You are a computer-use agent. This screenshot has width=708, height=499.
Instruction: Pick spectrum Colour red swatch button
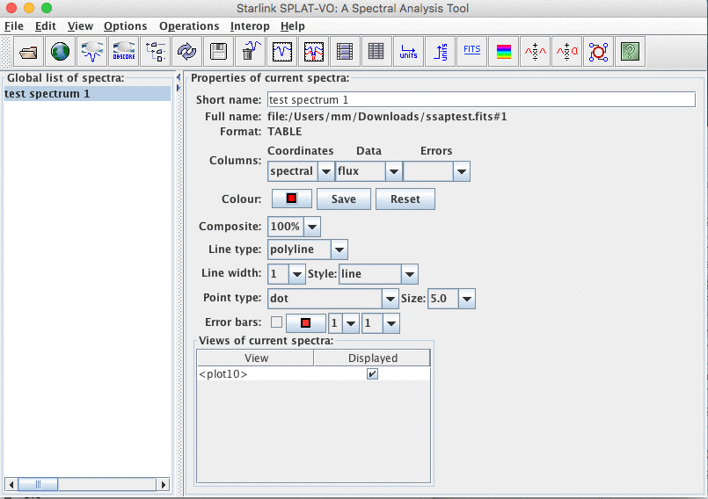292,199
